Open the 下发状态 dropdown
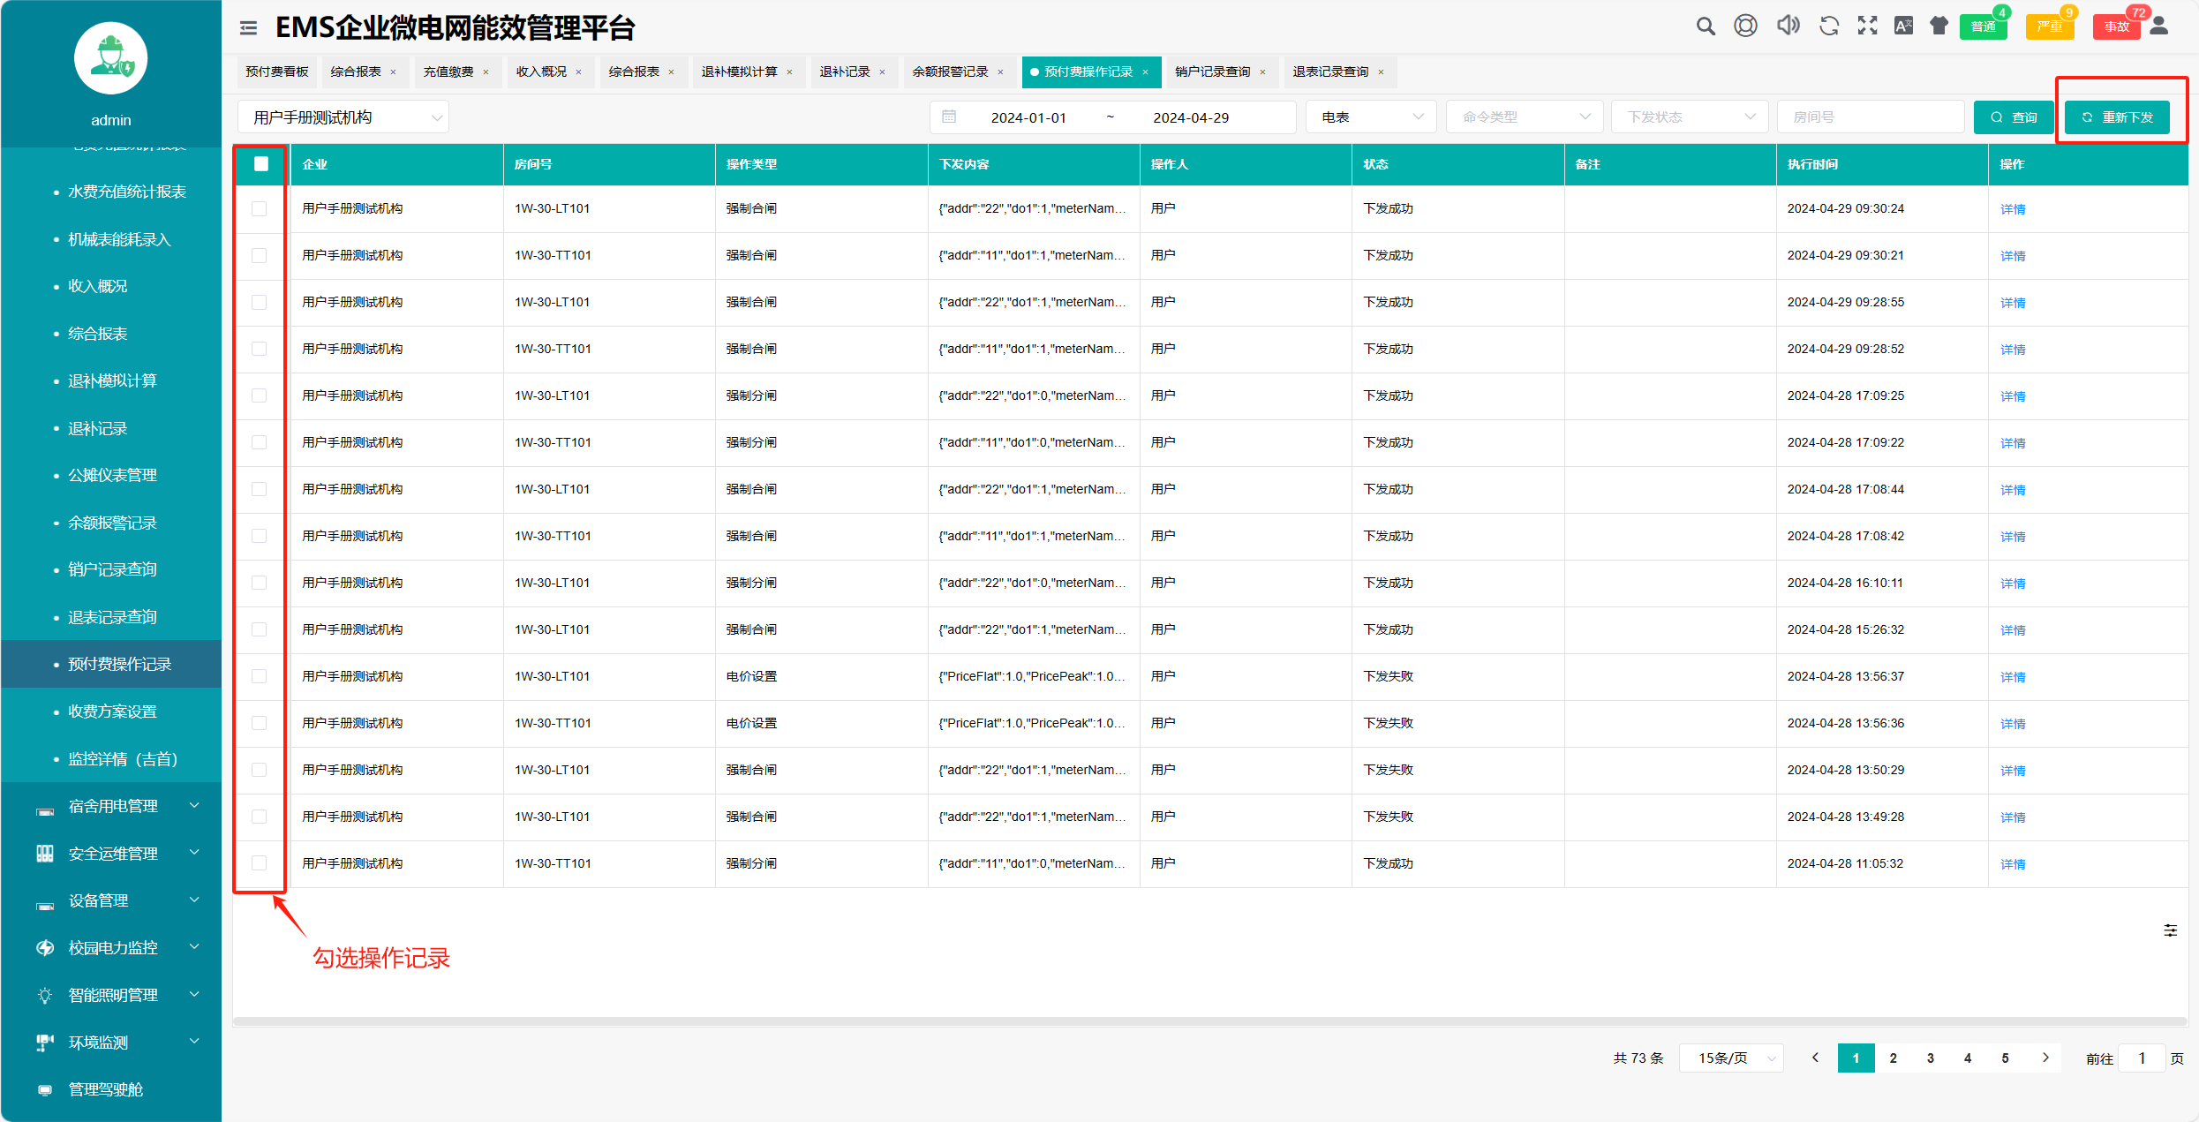The height and width of the screenshot is (1122, 2199). (1690, 117)
